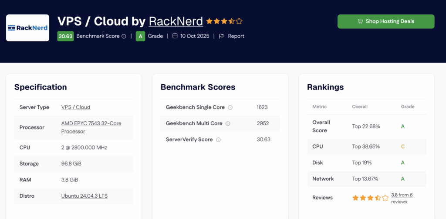The image size is (446, 219).
Task: Open the Ubuntu 24.04.3 LTS distro link
Action: point(84,196)
